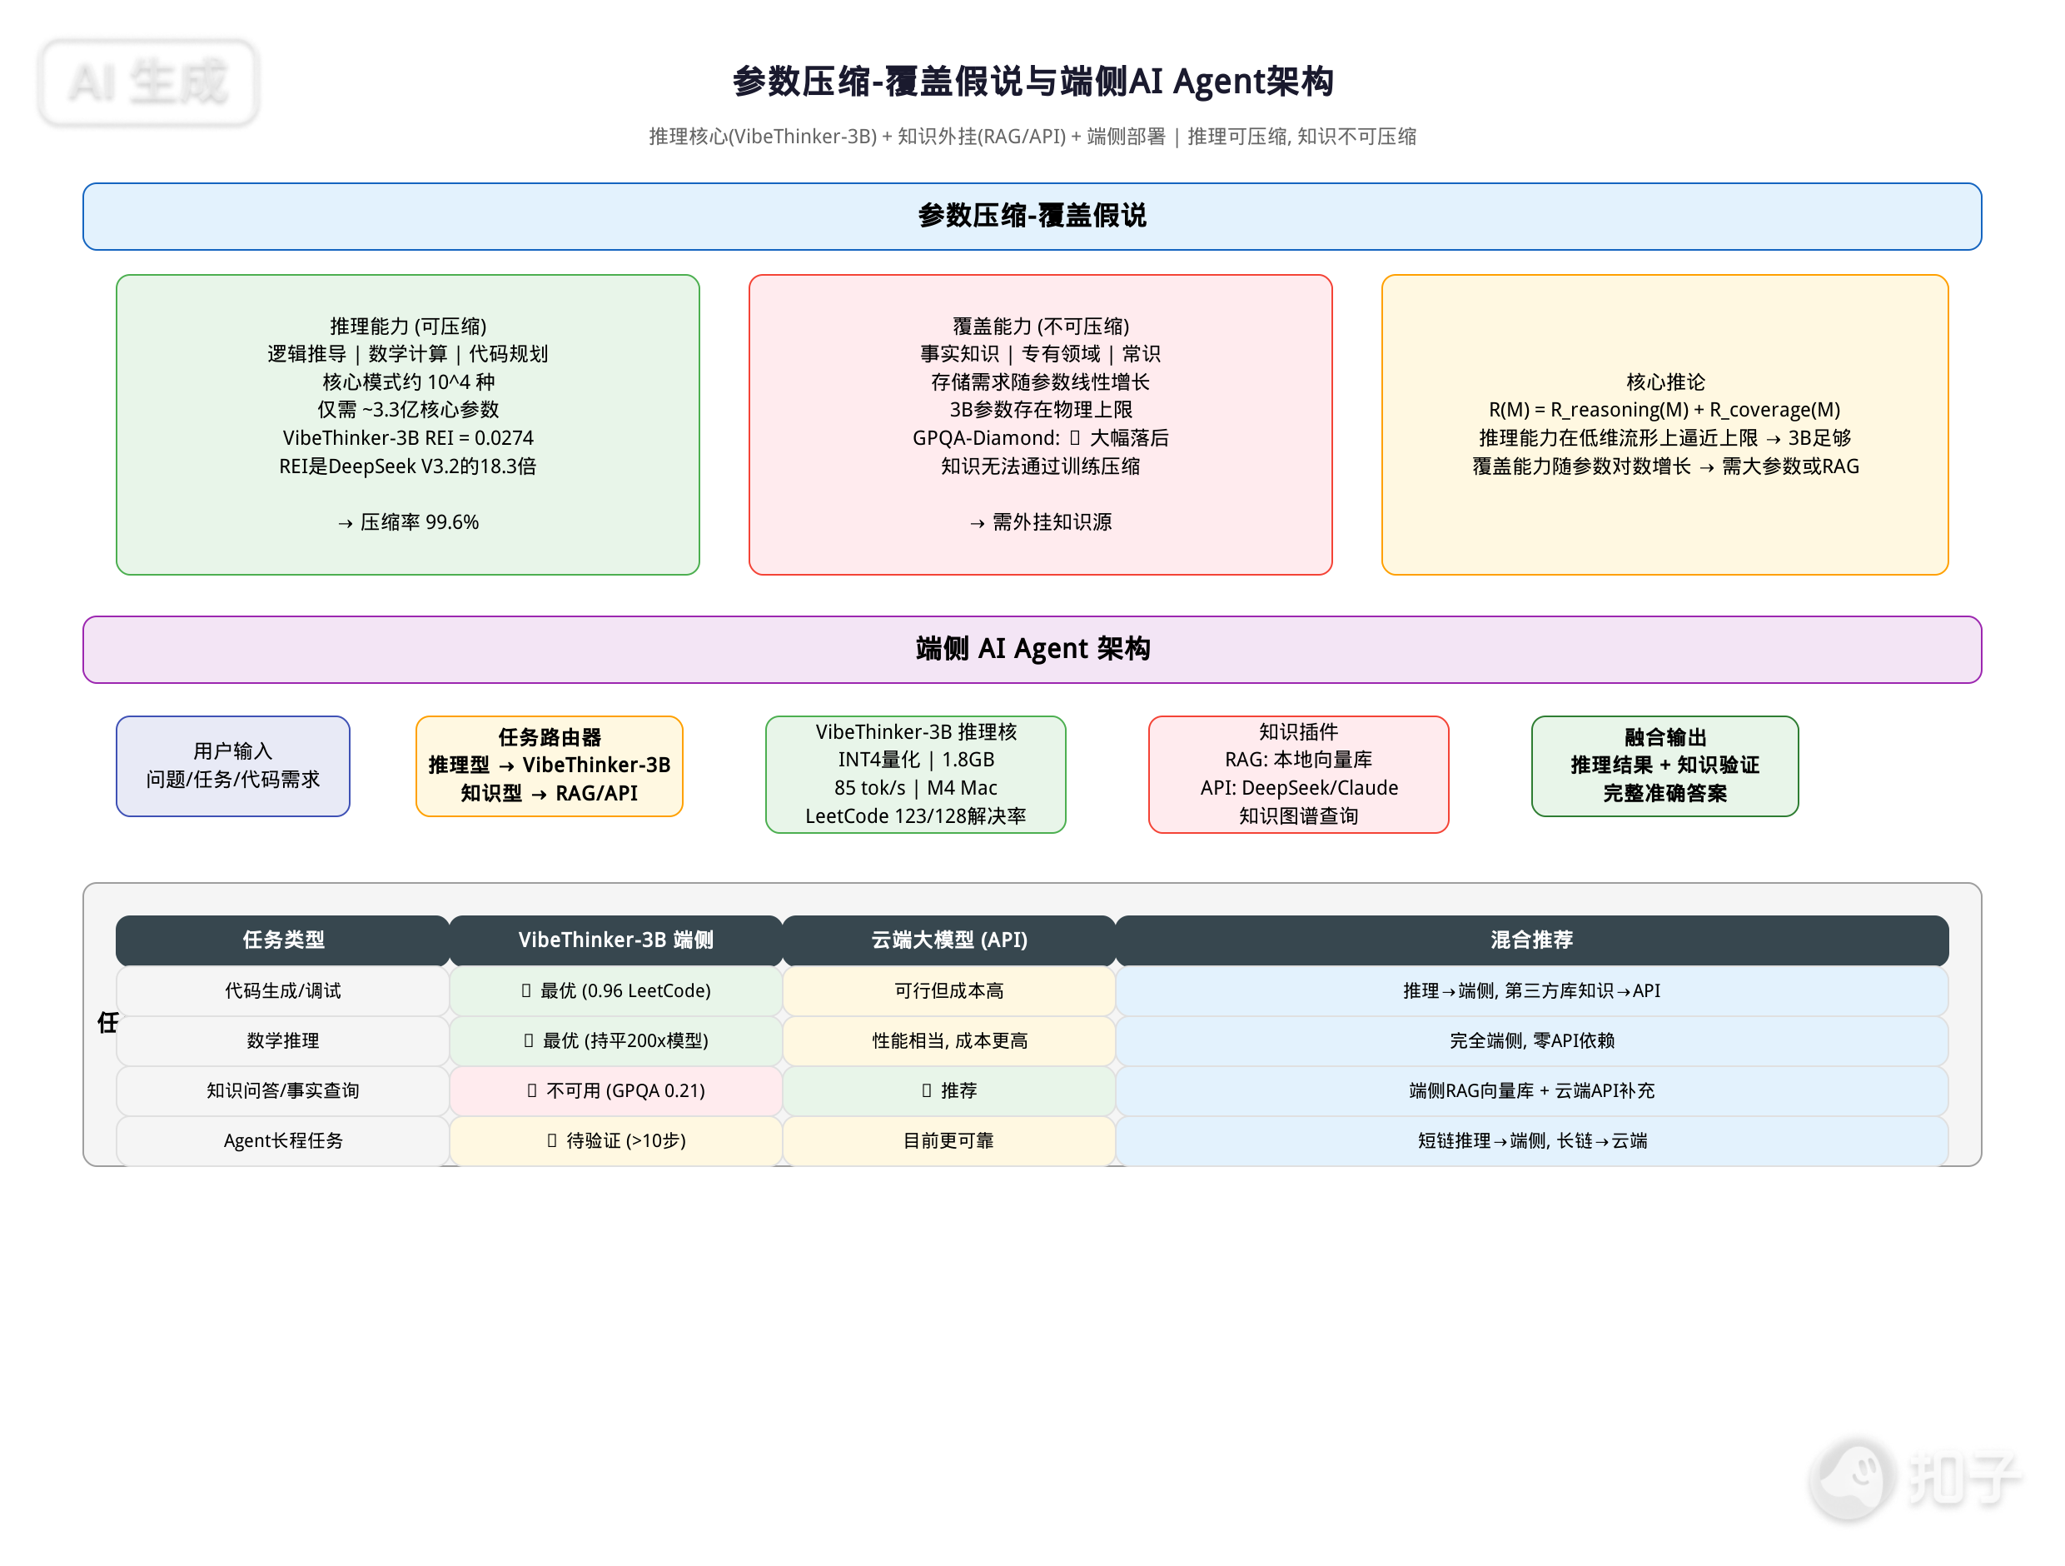
Task: Select the "GPQA-Diamond: 大幅落后" line
Action: click(1041, 438)
